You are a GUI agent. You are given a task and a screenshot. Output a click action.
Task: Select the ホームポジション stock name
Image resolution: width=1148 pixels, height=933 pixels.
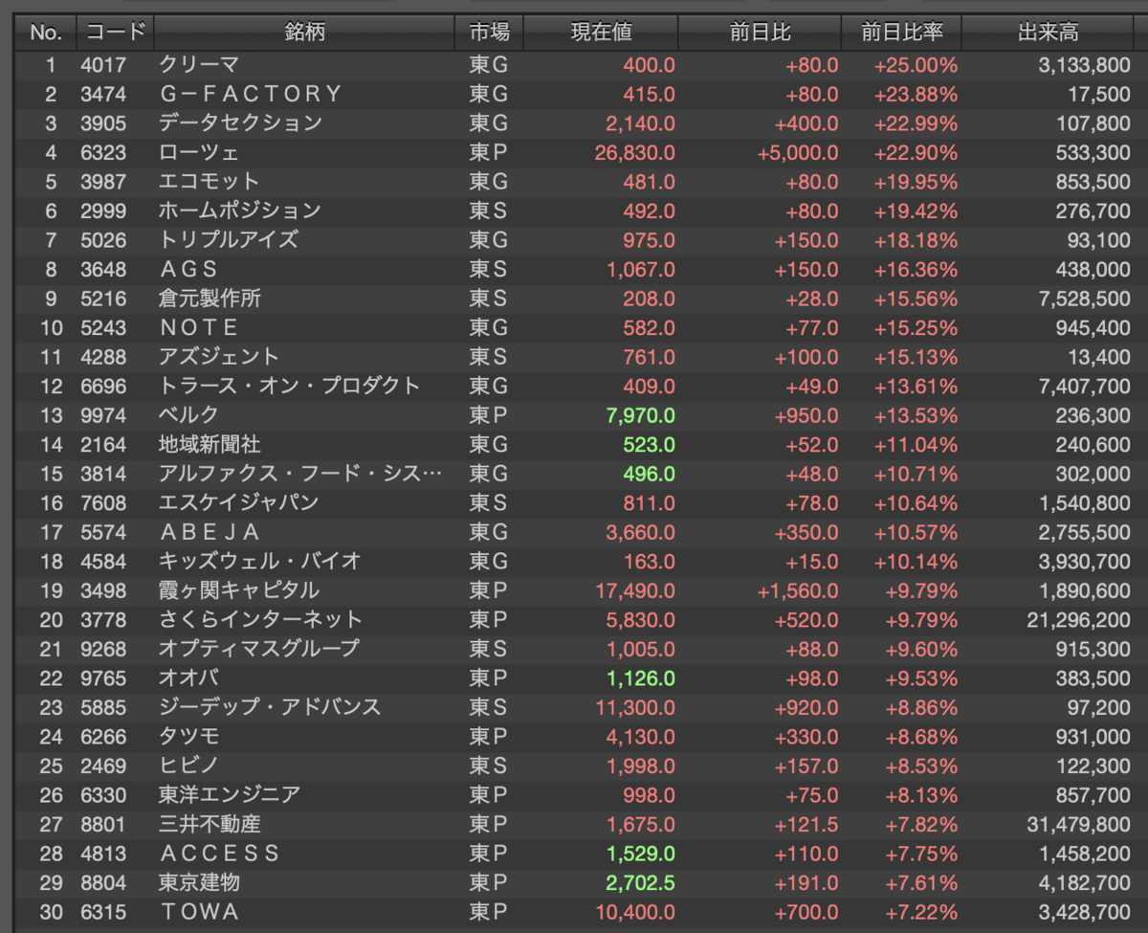click(x=239, y=211)
